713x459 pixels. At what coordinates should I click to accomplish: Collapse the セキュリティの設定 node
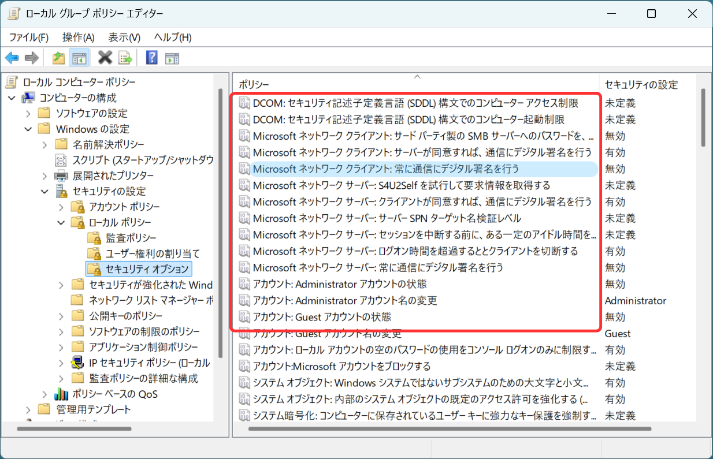(44, 191)
